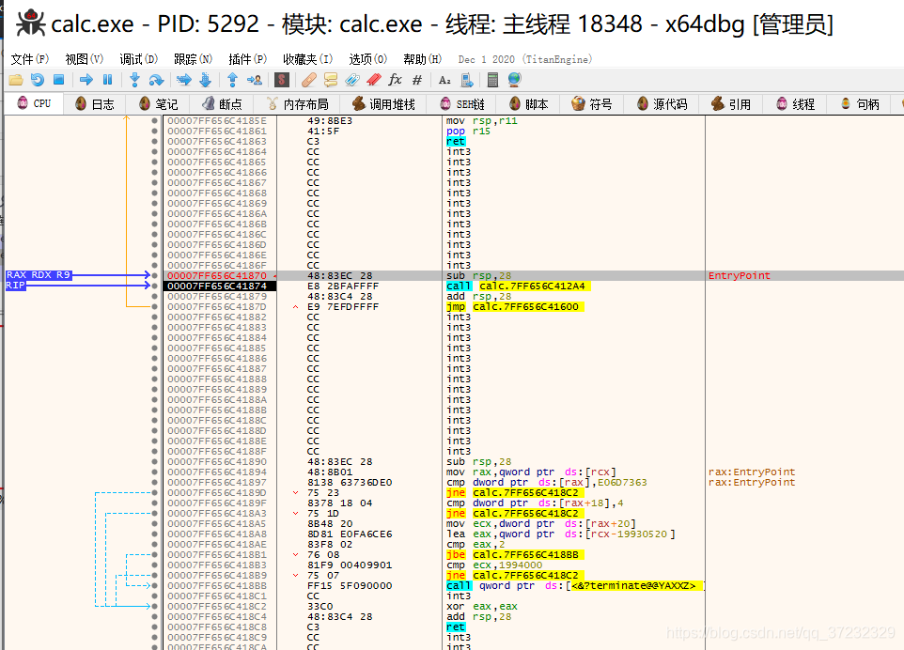Image resolution: width=904 pixels, height=650 pixels.
Task: Click the Restart program toolbar icon
Action: pos(38,80)
